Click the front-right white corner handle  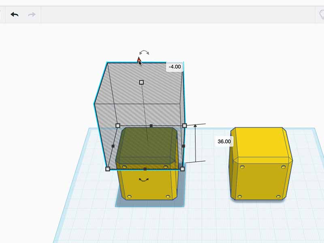[x=182, y=169]
